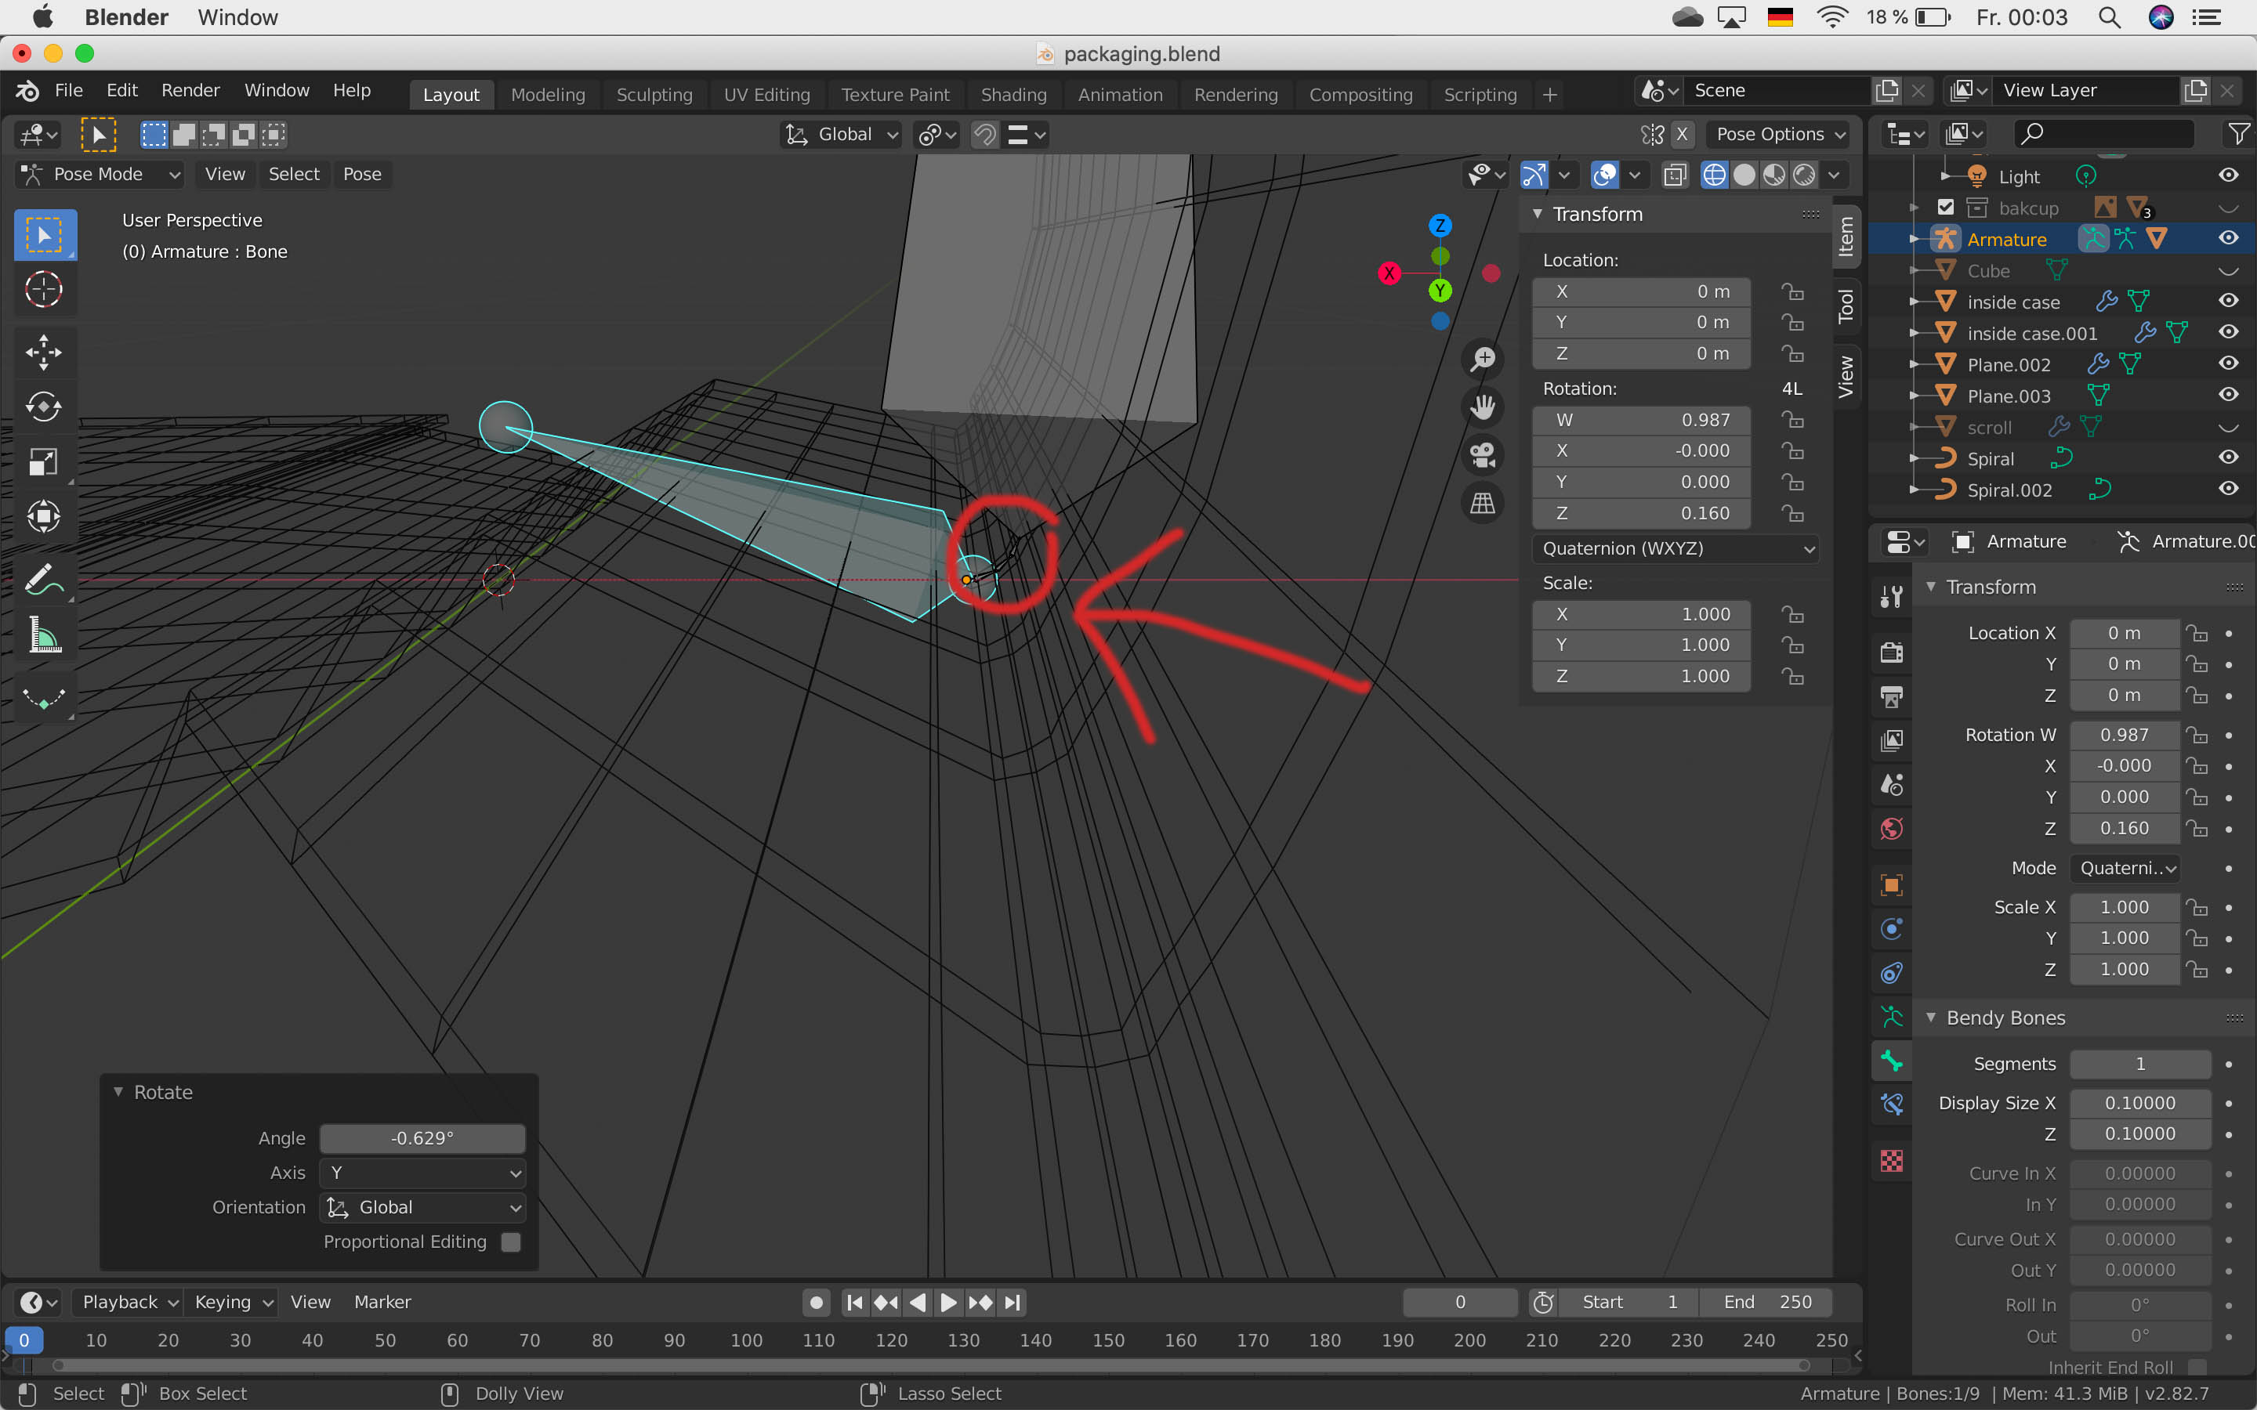Open the Pose menu in header

click(x=362, y=174)
